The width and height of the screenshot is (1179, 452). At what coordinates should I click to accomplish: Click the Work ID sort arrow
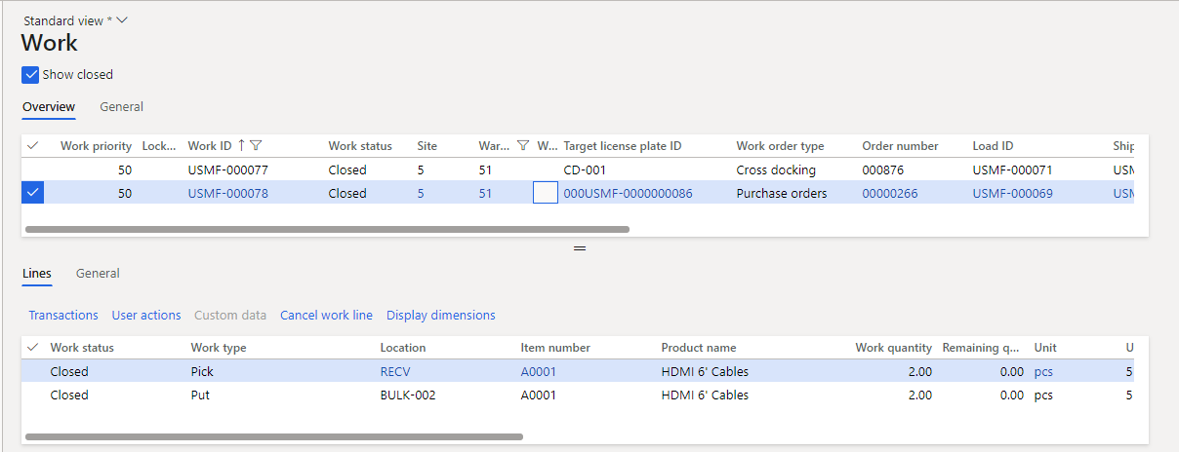pos(241,146)
